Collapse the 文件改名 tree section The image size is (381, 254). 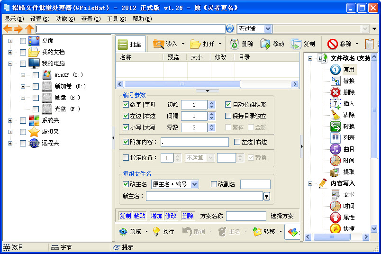[x=310, y=58]
